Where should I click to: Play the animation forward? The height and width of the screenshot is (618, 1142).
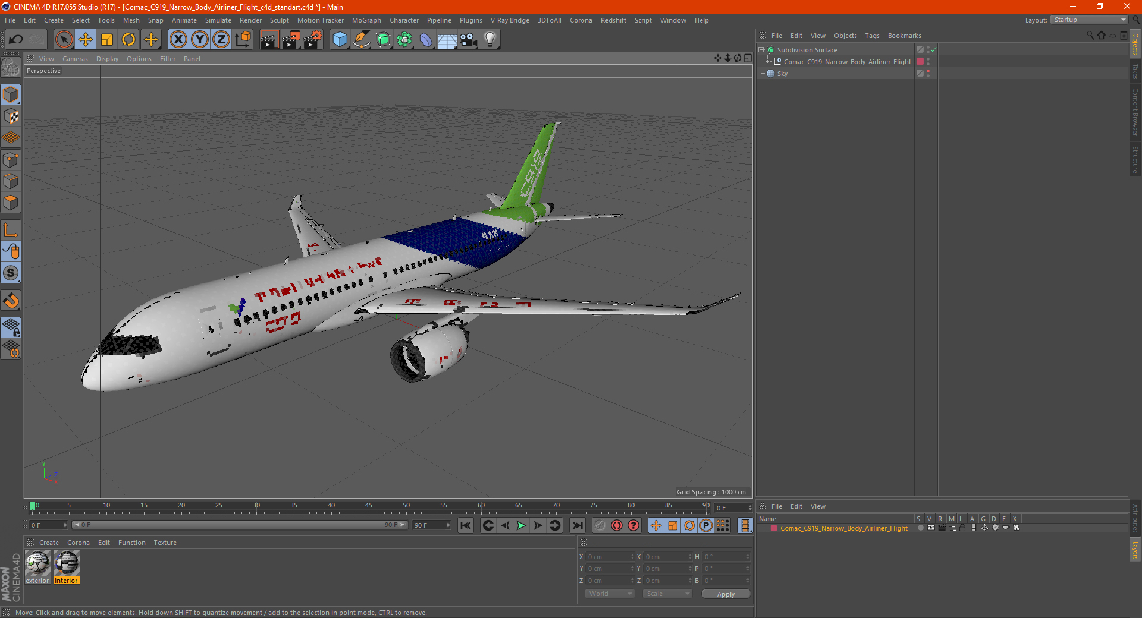(x=521, y=525)
